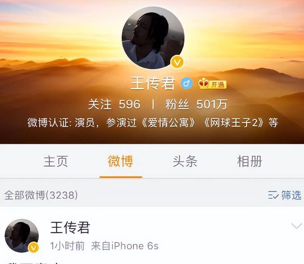Click the filter icon beside 筛选

click(x=273, y=195)
